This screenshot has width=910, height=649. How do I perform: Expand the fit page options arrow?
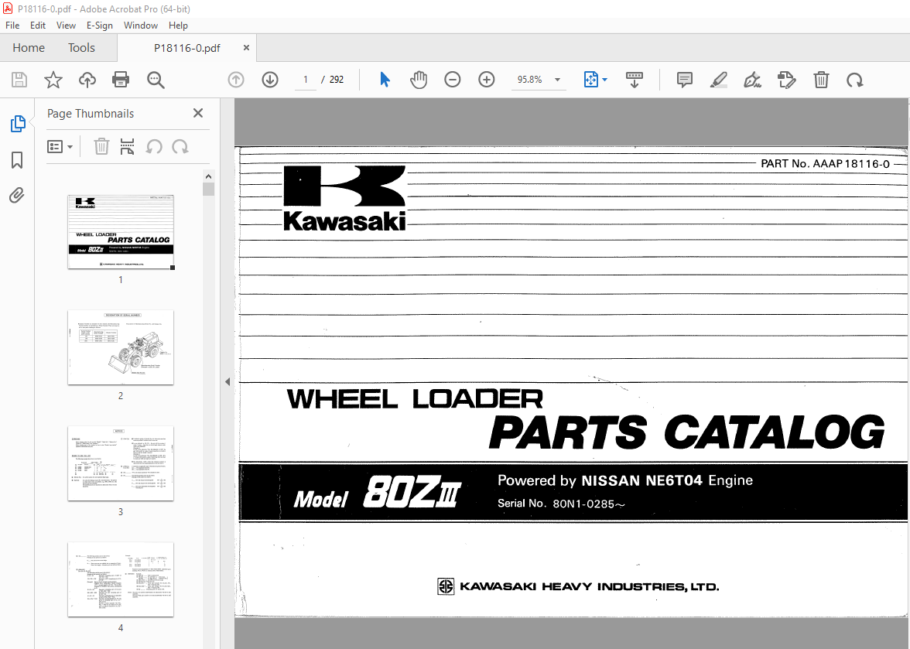[x=605, y=80]
